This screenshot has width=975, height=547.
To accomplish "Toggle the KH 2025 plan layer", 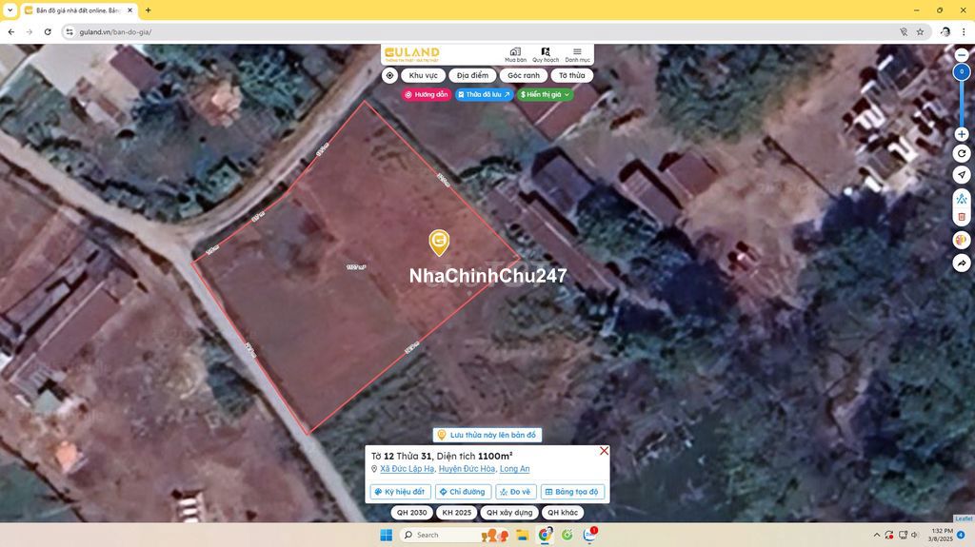I will pyautogui.click(x=457, y=513).
